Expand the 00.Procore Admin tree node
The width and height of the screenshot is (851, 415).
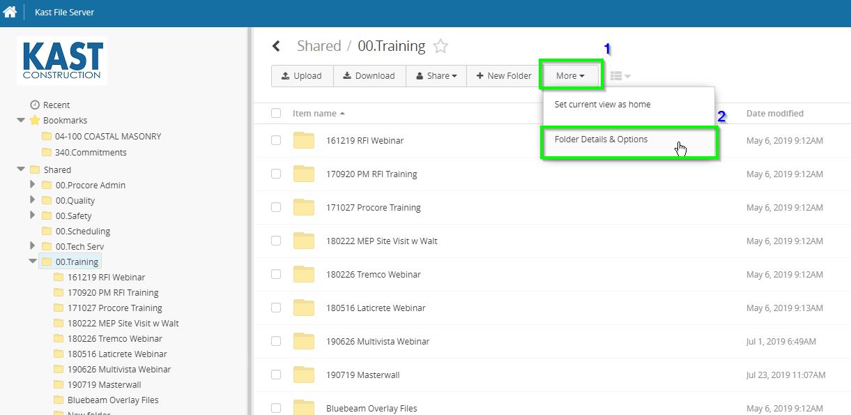point(33,185)
